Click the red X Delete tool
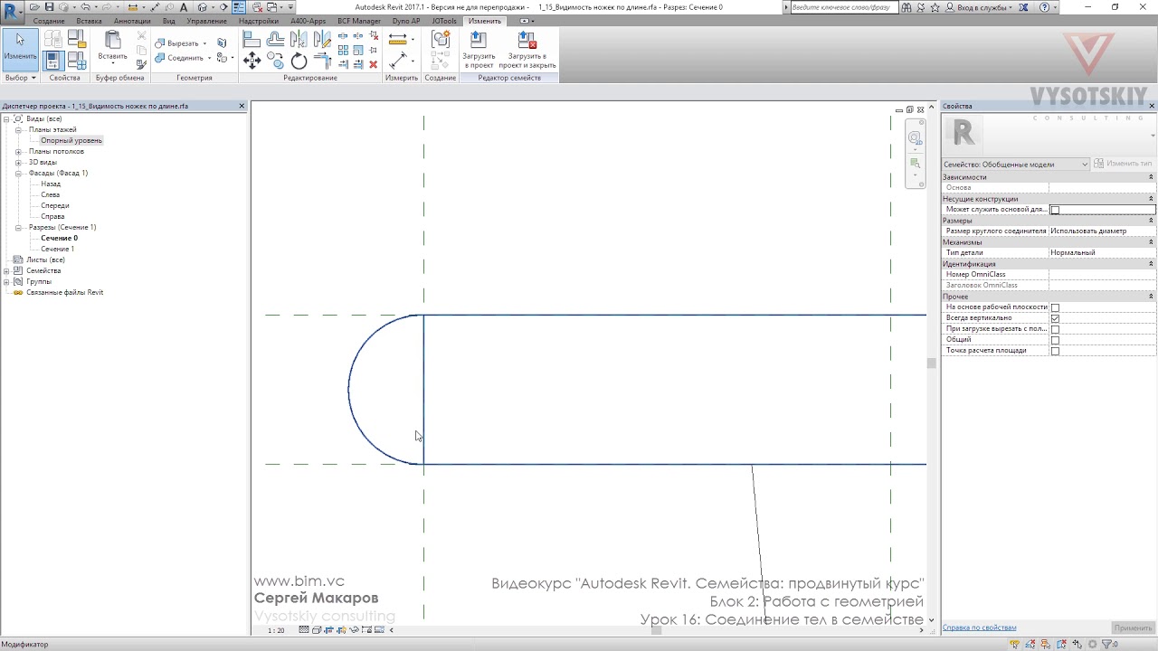Screen dimensions: 1158x651 click(374, 64)
